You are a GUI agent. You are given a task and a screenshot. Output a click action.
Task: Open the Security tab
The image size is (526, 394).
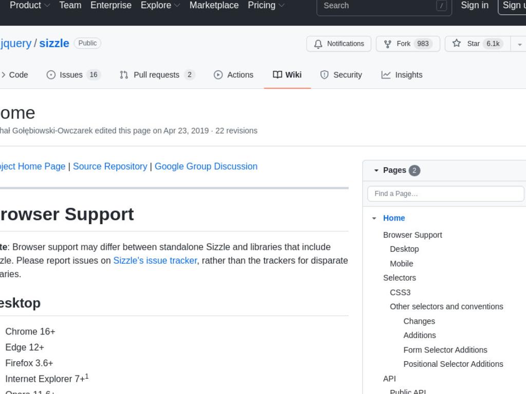pyautogui.click(x=341, y=75)
